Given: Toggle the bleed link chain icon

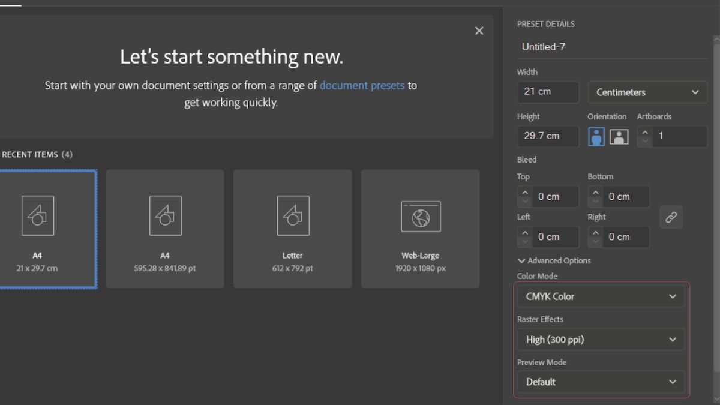Looking at the screenshot, I should [671, 217].
